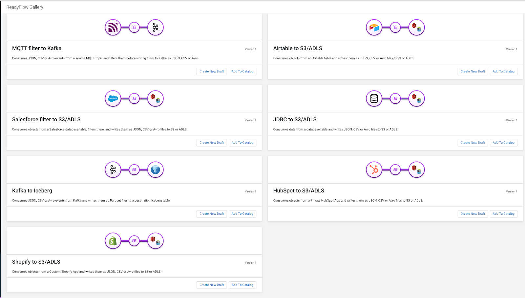Image resolution: width=525 pixels, height=298 pixels.
Task: Create new draft for MQTT filter to Kafka
Action: tap(212, 71)
